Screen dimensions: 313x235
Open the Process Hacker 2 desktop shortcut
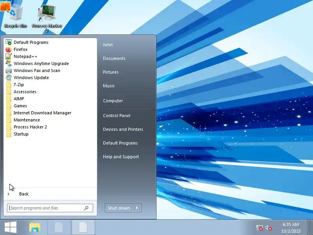(x=47, y=18)
